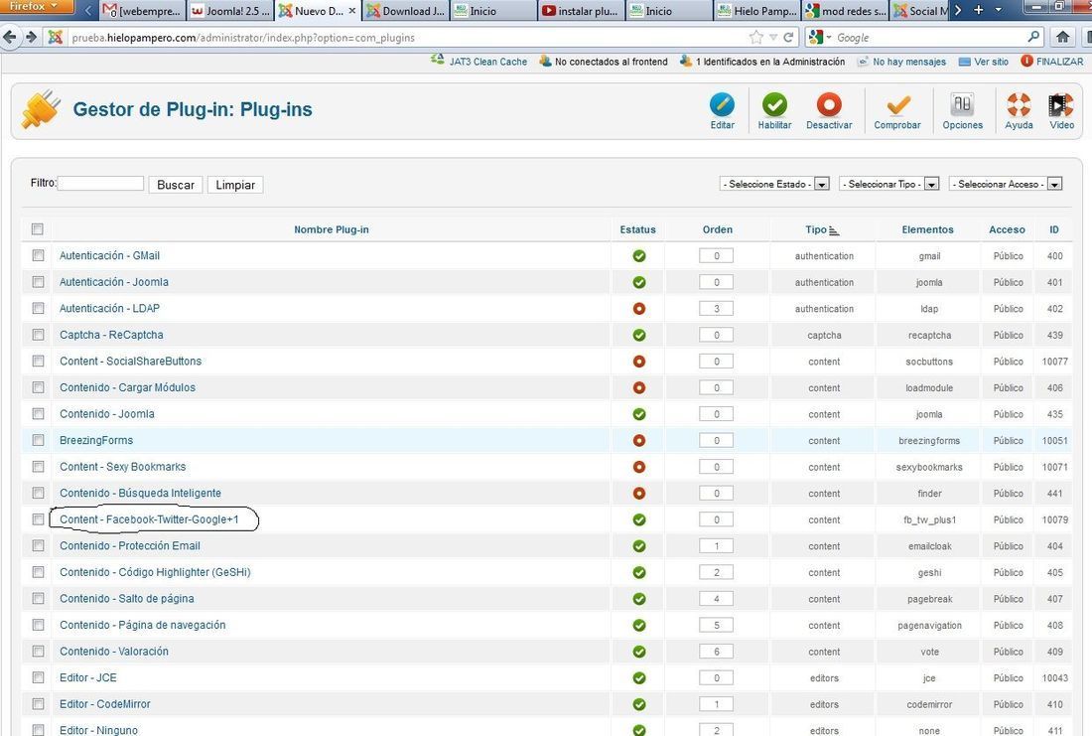
Task: Toggle status icon for Contenido - Protección Email
Action: [x=638, y=546]
